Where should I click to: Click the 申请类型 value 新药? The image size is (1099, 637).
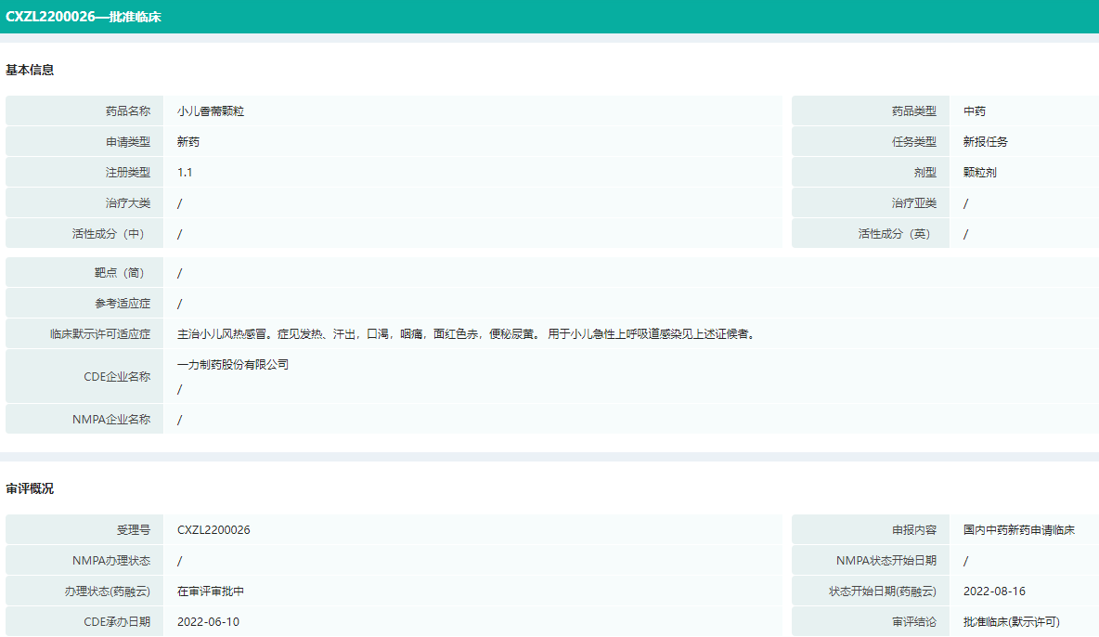click(188, 142)
